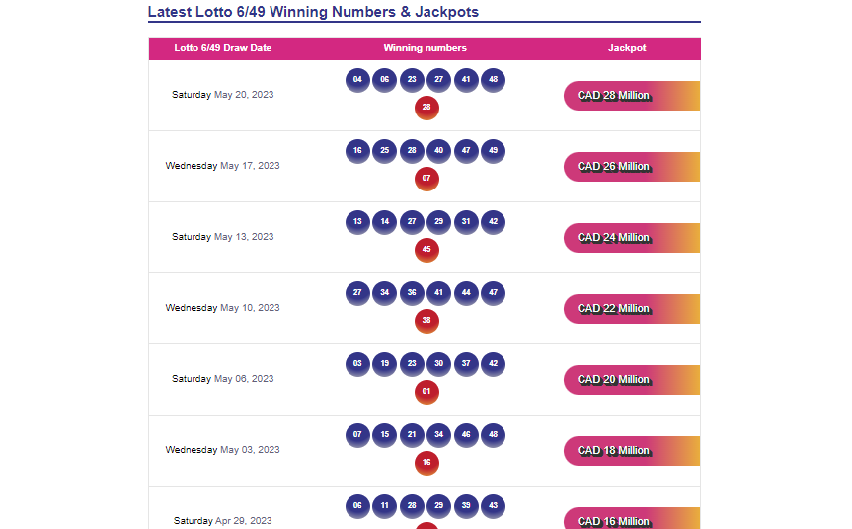Click blue ball 03 in May 06 draw
852x529 pixels.
pyautogui.click(x=357, y=364)
